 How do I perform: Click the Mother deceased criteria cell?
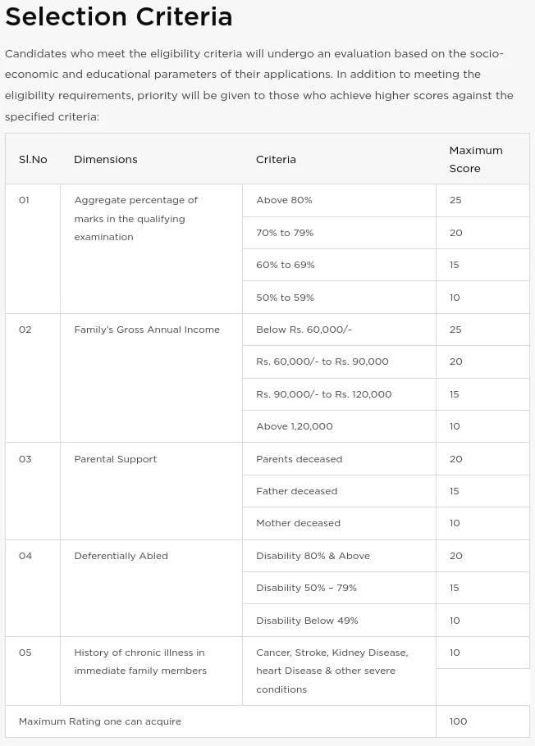(x=298, y=523)
